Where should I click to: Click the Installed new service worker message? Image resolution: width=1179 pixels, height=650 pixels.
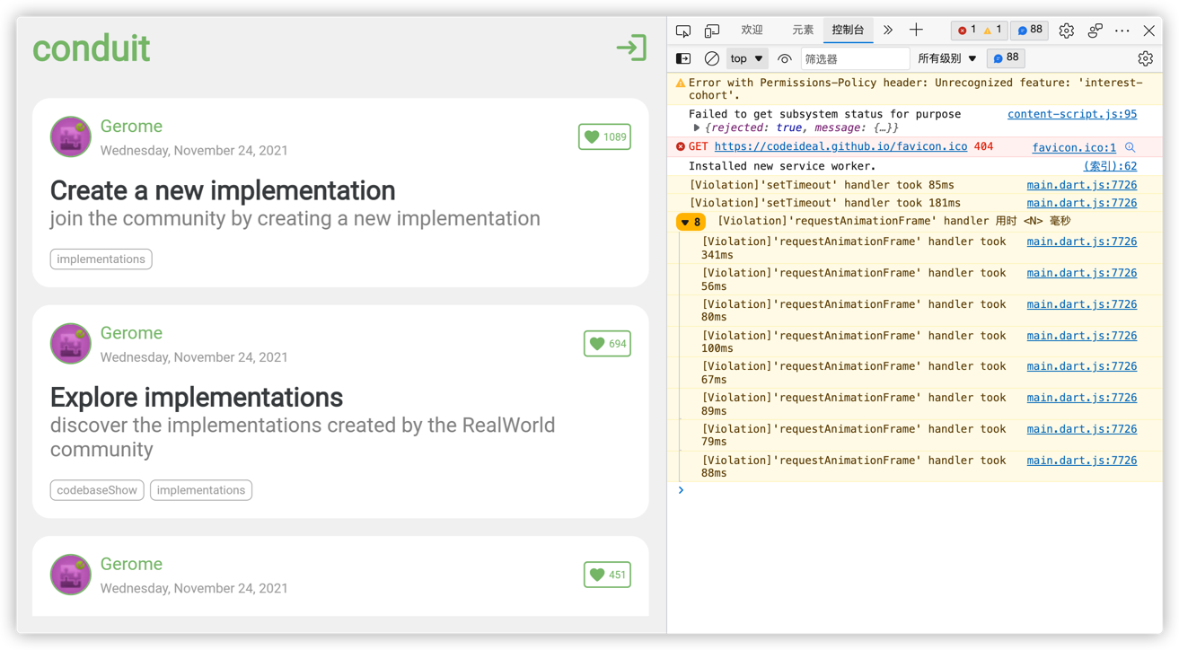782,166
